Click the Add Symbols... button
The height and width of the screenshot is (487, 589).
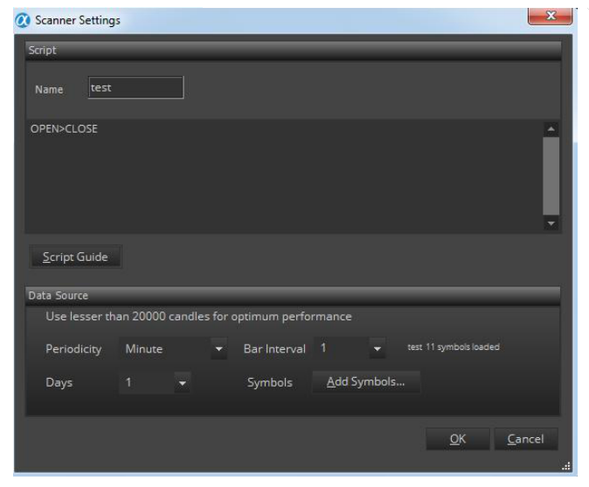365,382
